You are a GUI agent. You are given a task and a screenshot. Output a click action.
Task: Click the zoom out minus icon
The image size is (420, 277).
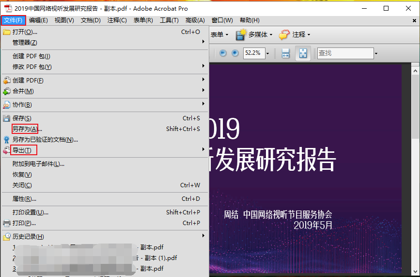point(223,53)
